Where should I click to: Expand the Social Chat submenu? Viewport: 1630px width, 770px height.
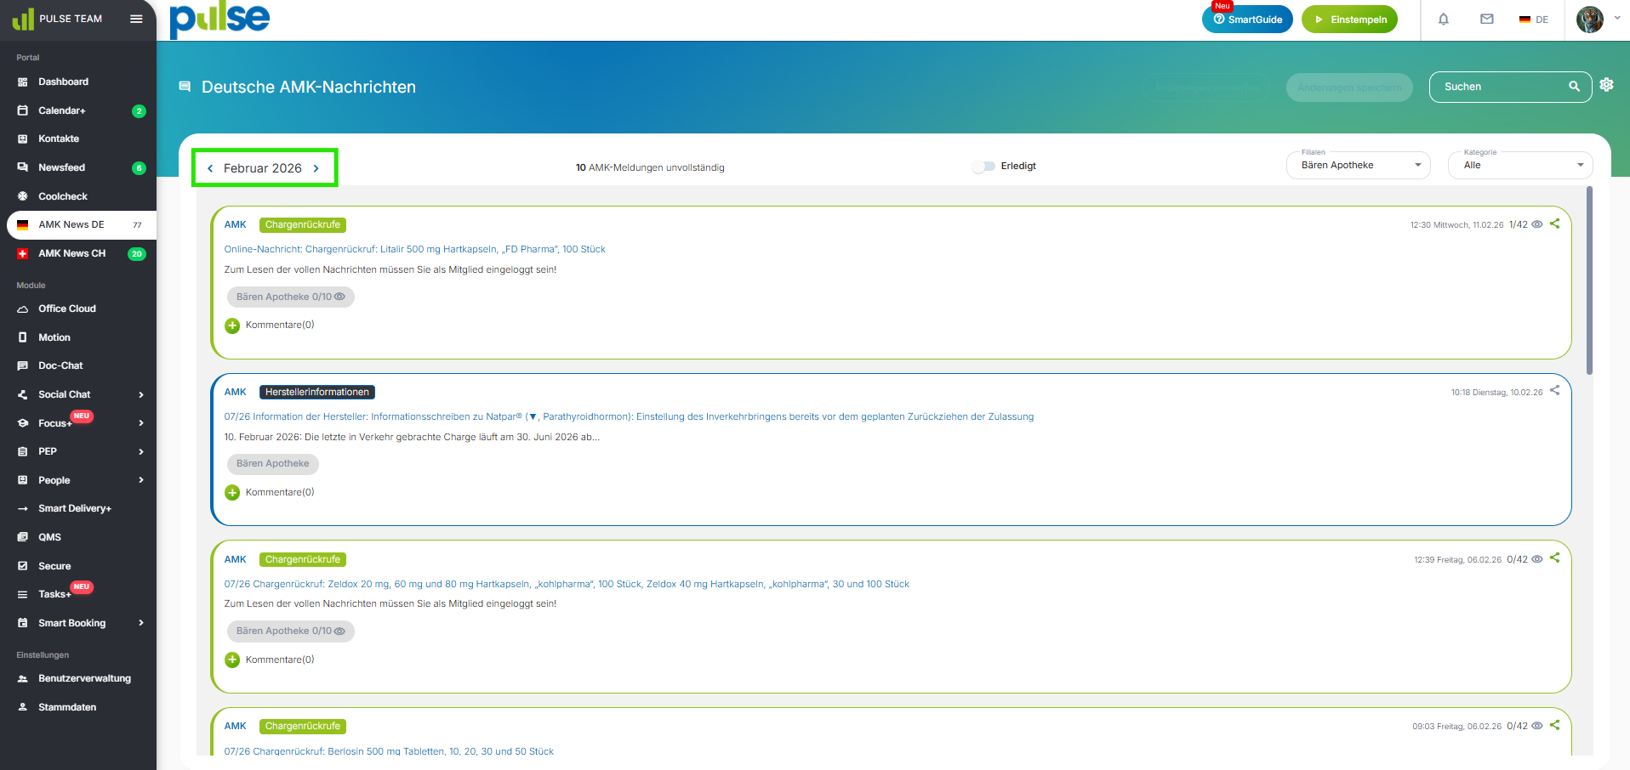pos(141,394)
